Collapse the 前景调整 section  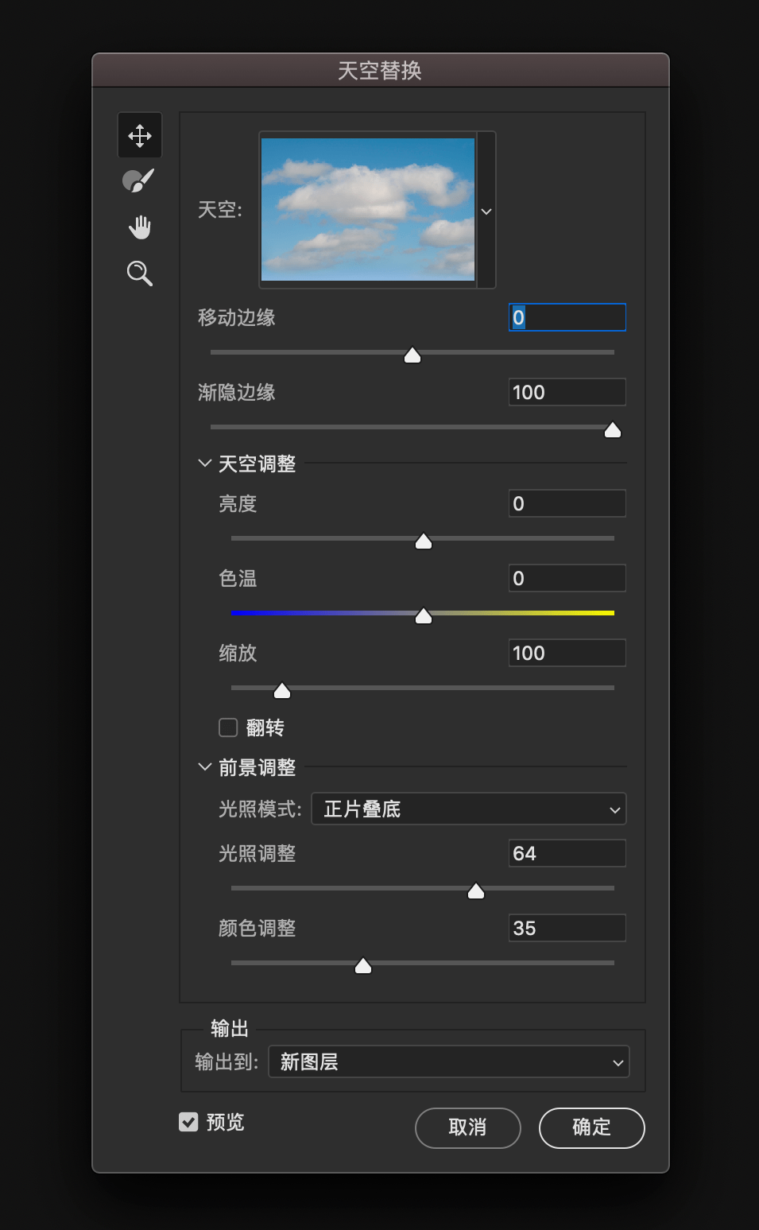click(205, 766)
